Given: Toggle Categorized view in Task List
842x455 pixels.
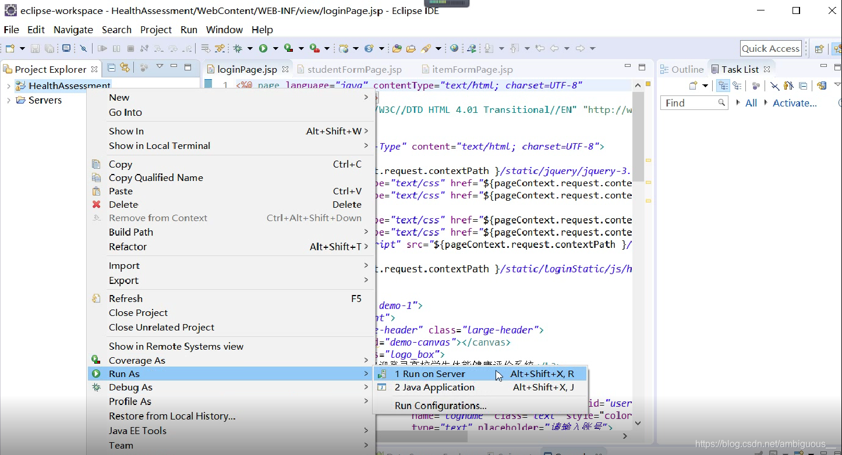Looking at the screenshot, I should click(x=723, y=86).
